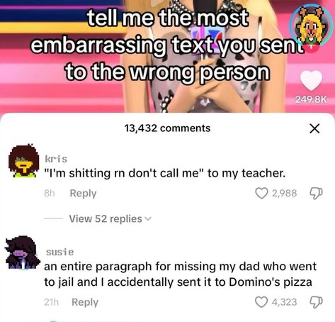Open susie's pixel avatar profile
335x322 pixels.
[22, 252]
